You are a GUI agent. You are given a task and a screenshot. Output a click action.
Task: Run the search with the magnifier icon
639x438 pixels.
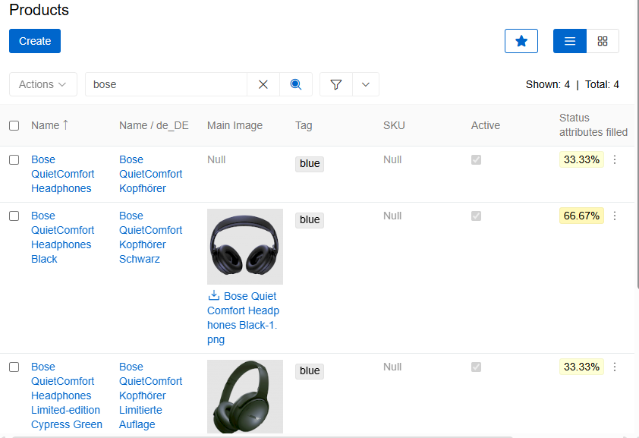(x=296, y=84)
